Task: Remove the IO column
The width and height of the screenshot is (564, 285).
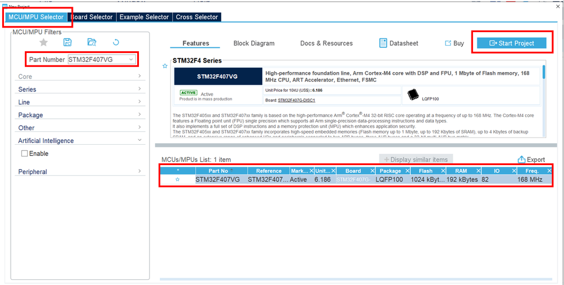Action: pos(514,171)
